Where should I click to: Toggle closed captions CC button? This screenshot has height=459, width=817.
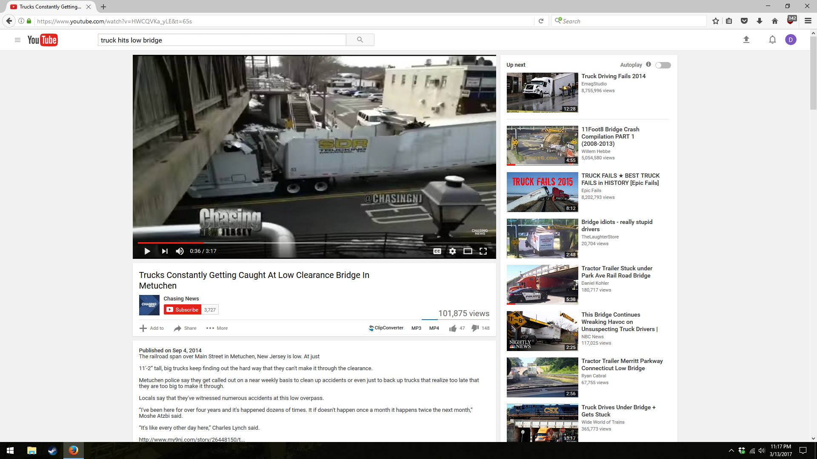[437, 251]
